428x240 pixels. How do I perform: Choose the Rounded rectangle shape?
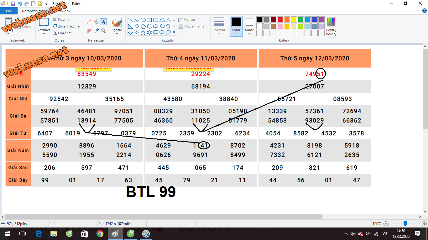click(155, 19)
